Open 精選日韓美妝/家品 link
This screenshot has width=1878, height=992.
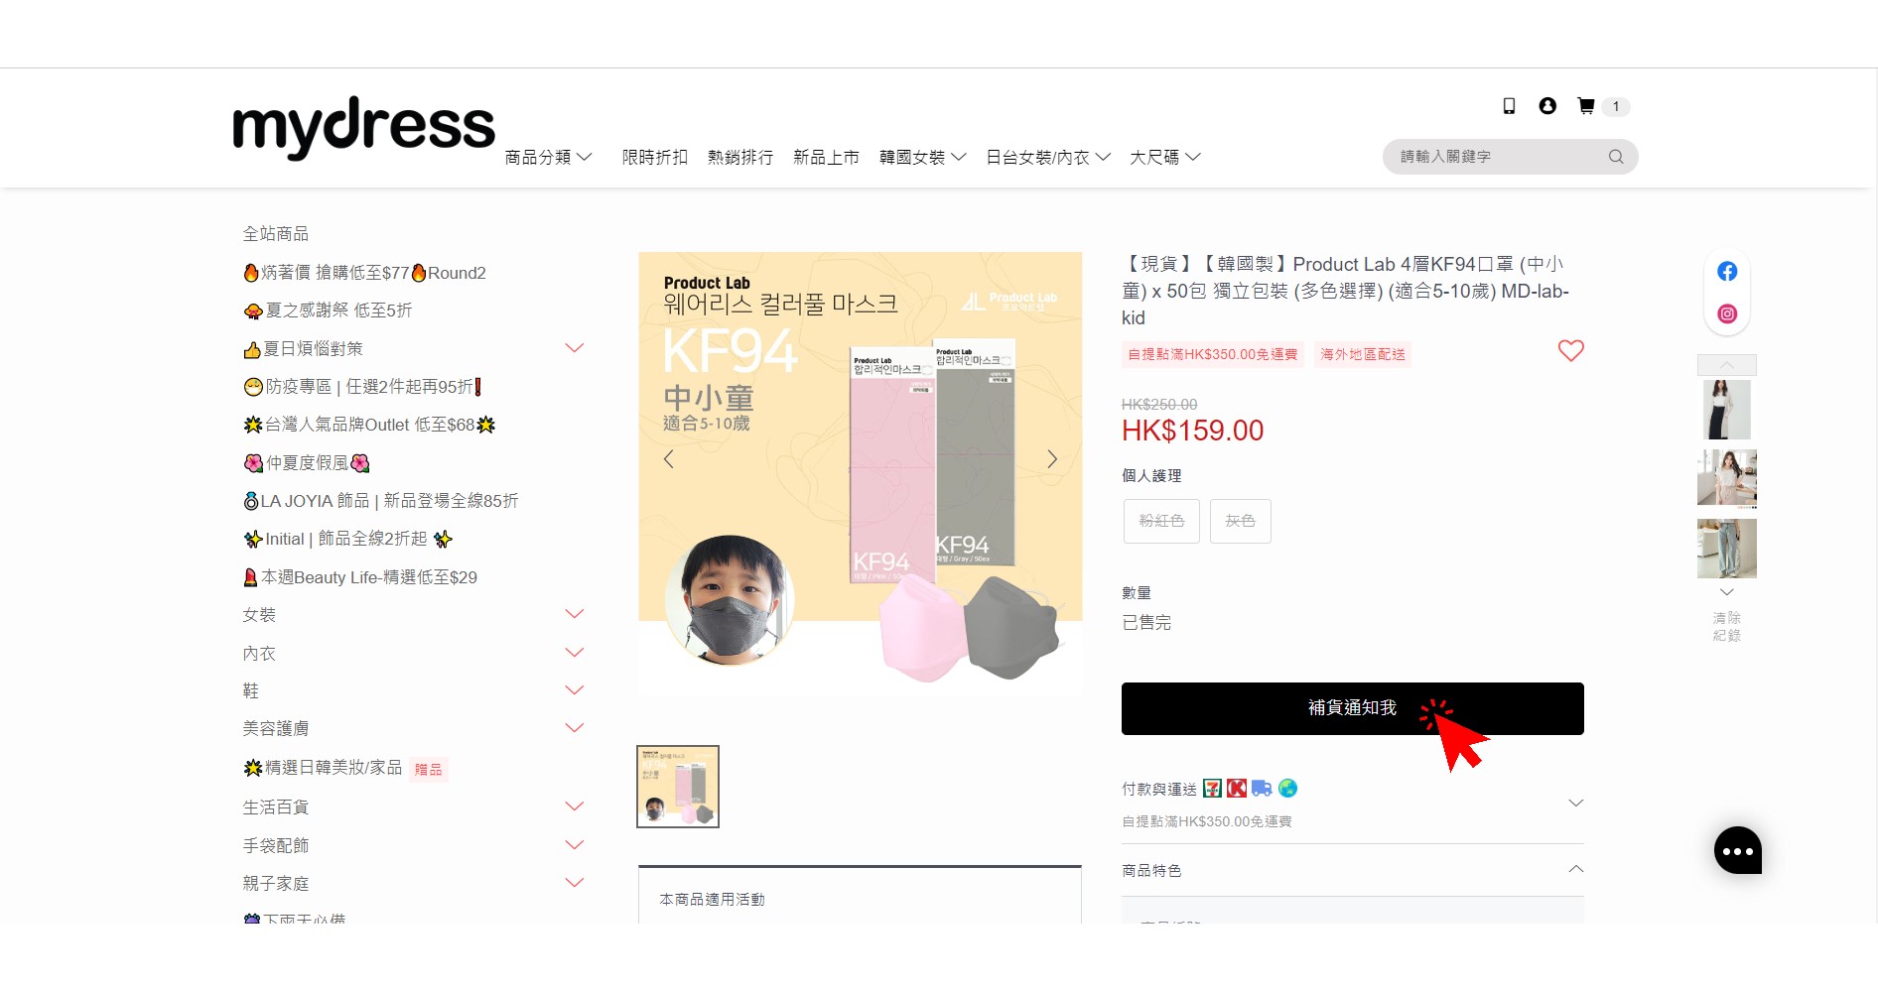click(323, 768)
